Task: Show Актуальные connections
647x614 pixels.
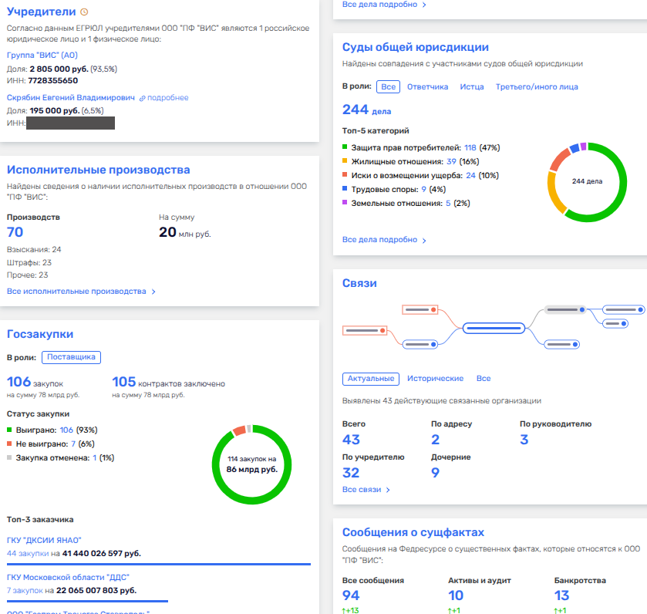Action: [370, 379]
